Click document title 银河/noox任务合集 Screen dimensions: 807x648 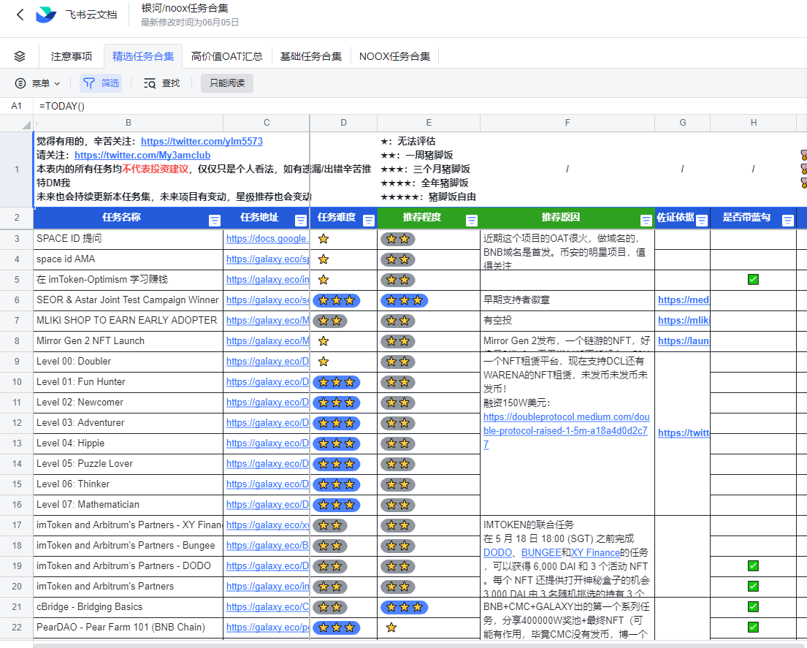pyautogui.click(x=185, y=8)
